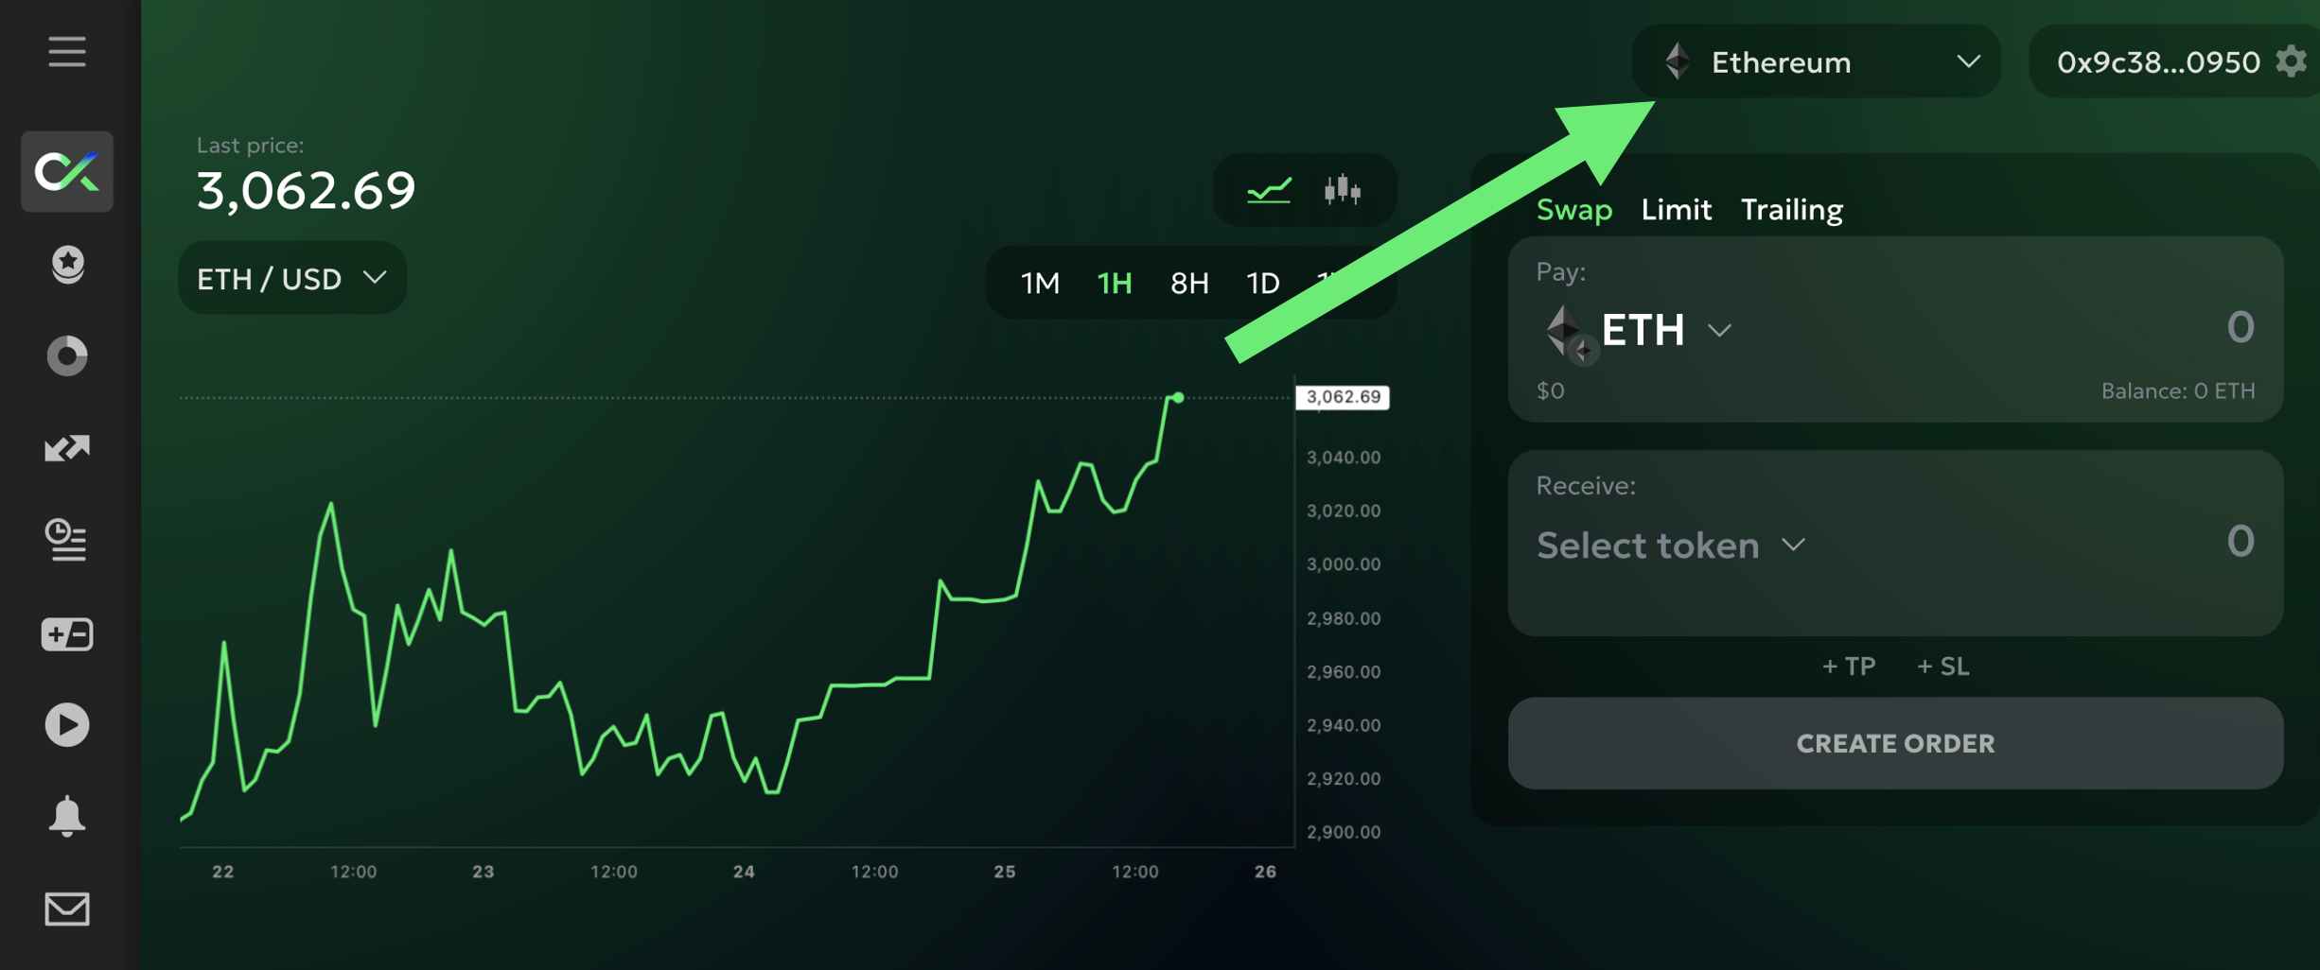Viewport: 2320px width, 970px height.
Task: Open the Select token dropdown
Action: 1671,546
